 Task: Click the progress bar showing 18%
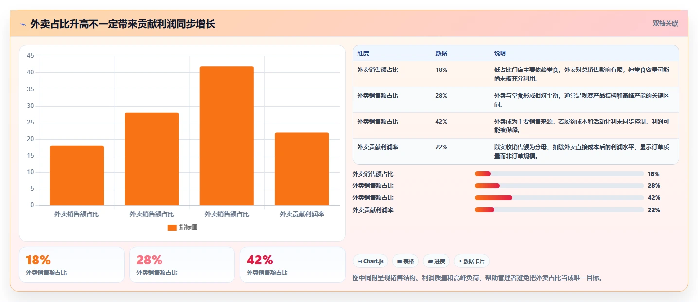[559, 174]
